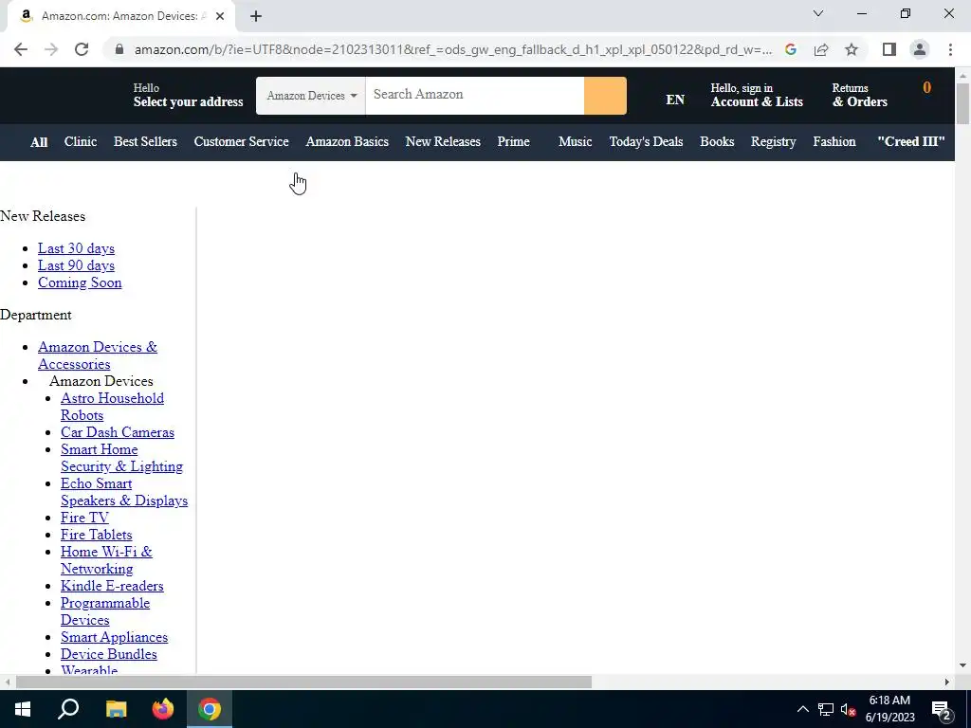Open the Chrome profile avatar
Viewport: 971px width, 728px height.
920,49
